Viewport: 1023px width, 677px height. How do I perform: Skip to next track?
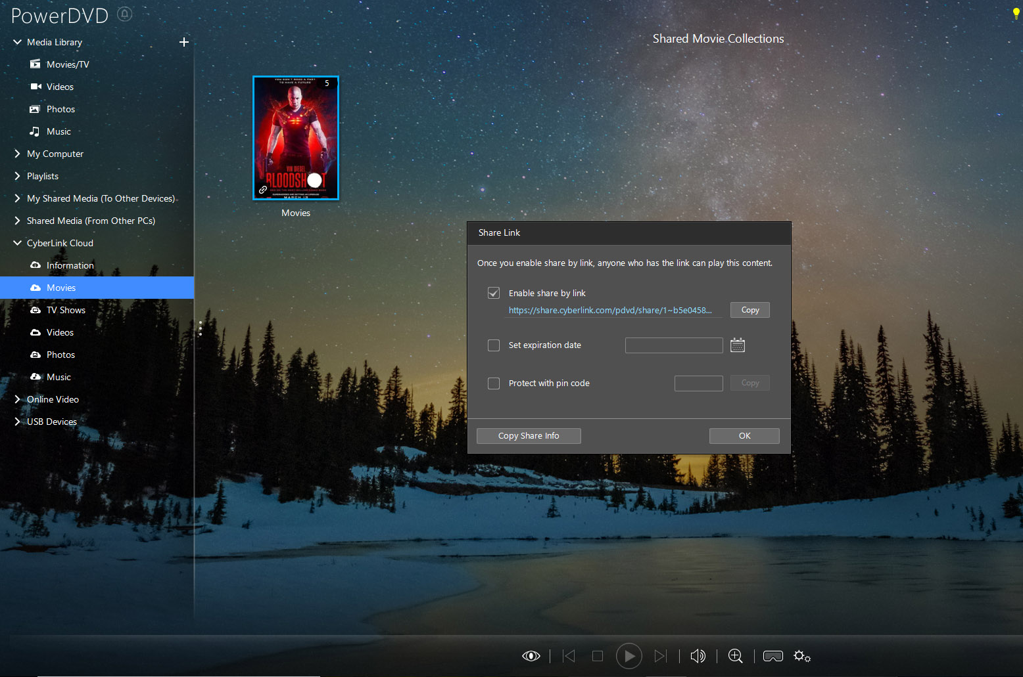pyautogui.click(x=661, y=656)
